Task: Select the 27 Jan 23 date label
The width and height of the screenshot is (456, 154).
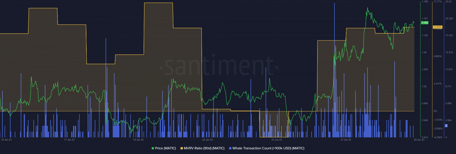Action: pyautogui.click(x=346, y=139)
